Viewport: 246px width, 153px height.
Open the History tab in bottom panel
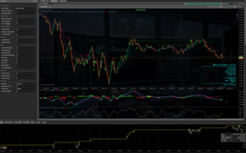(32, 122)
